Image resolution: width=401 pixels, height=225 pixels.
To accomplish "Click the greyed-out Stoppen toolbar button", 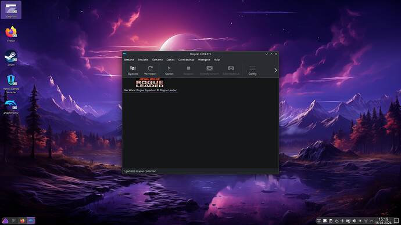I will coord(188,70).
